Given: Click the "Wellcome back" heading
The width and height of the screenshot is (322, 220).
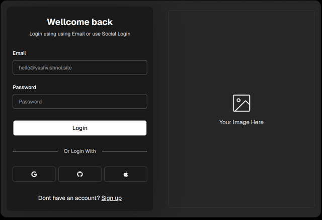Looking at the screenshot, I should 80,22.
